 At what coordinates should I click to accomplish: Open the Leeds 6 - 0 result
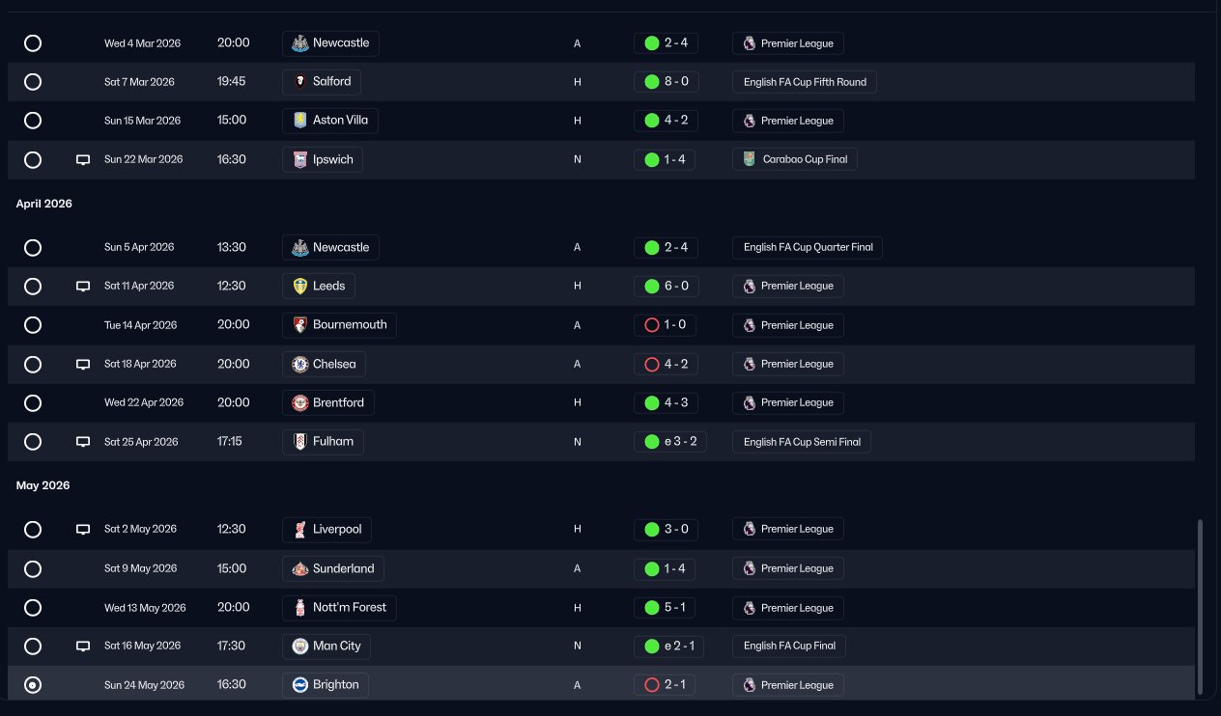point(667,286)
